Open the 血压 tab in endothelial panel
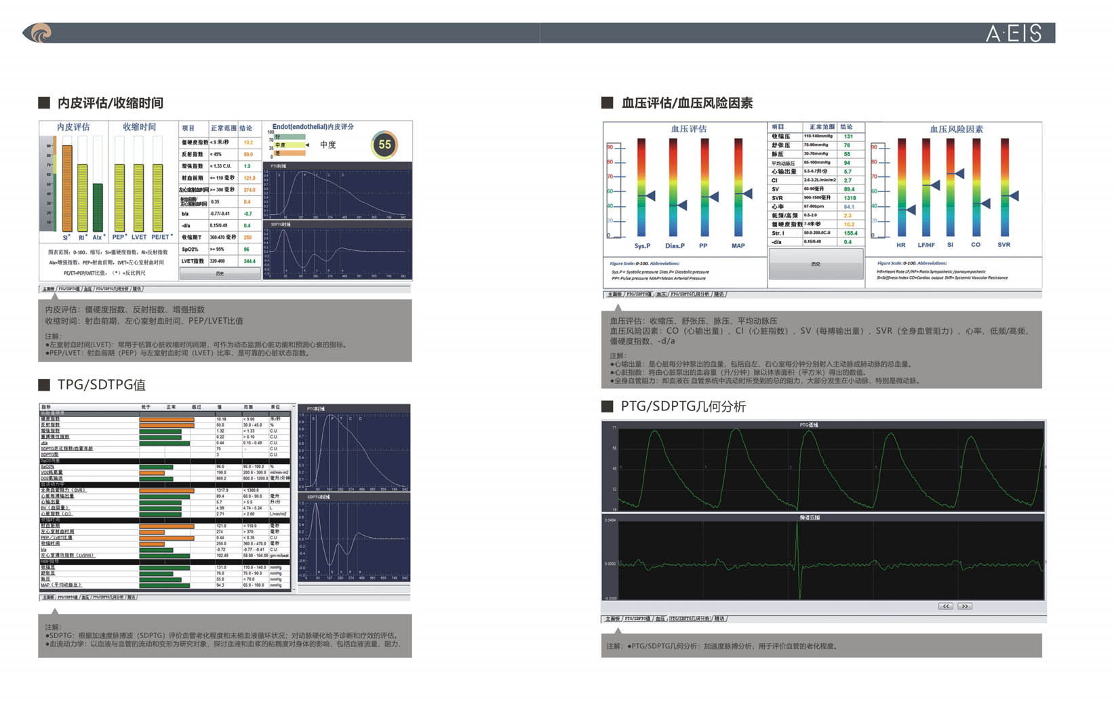 pyautogui.click(x=88, y=289)
